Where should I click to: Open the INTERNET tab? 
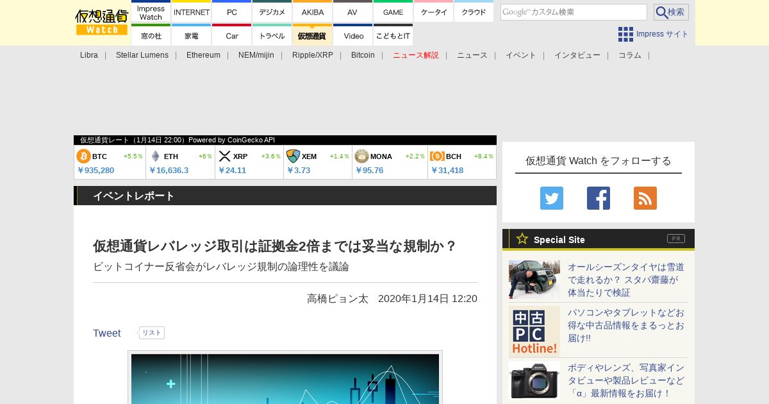[192, 12]
